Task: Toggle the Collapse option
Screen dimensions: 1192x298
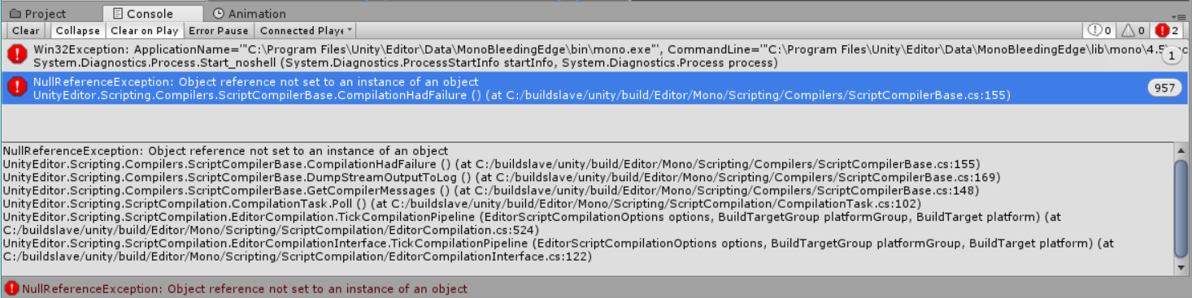Action: tap(78, 31)
